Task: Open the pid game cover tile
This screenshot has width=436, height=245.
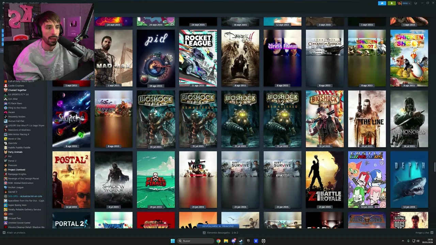Action: coord(156,58)
